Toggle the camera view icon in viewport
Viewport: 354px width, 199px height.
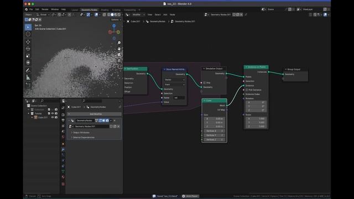click(119, 55)
